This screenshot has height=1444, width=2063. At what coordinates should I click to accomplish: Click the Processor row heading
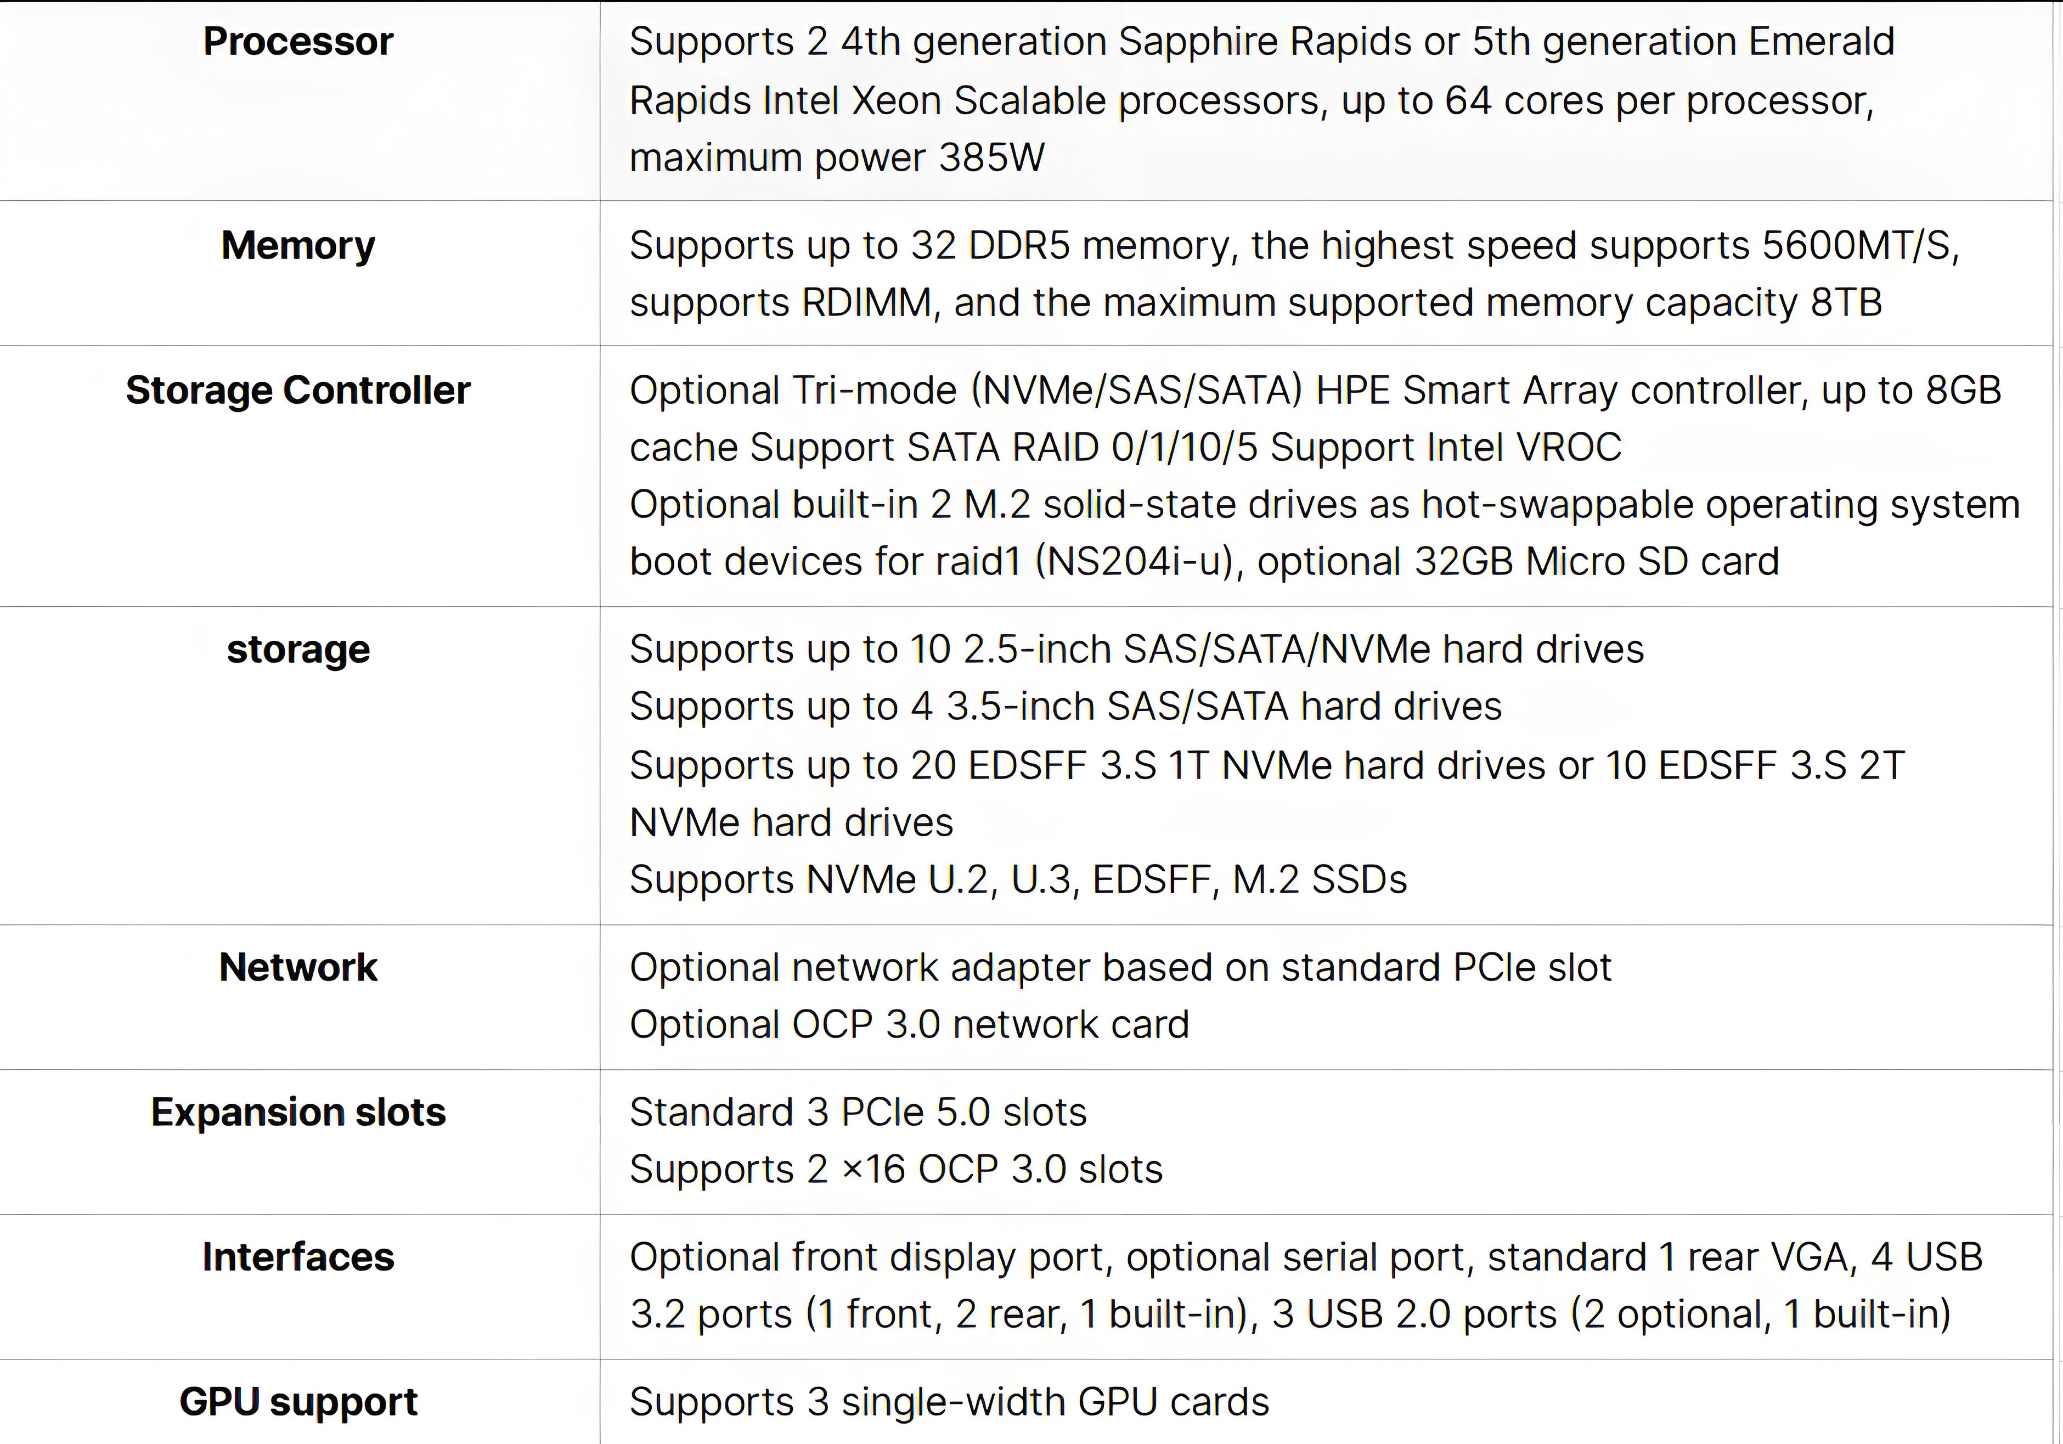(298, 42)
